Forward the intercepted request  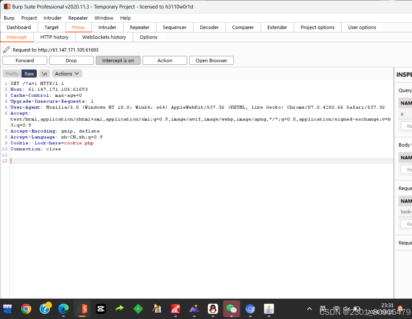pos(24,60)
